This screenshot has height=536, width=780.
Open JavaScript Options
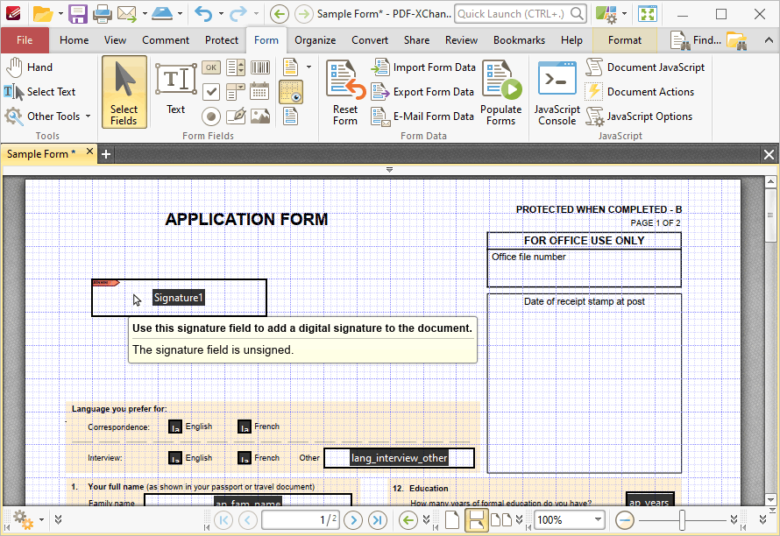pyautogui.click(x=639, y=116)
